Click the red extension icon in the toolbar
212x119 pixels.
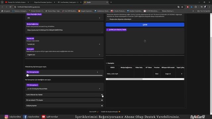(x=188, y=7)
